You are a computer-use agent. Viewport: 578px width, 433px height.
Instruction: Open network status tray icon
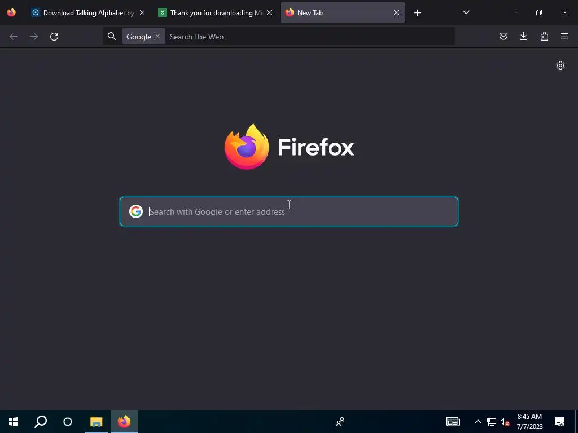pos(492,422)
